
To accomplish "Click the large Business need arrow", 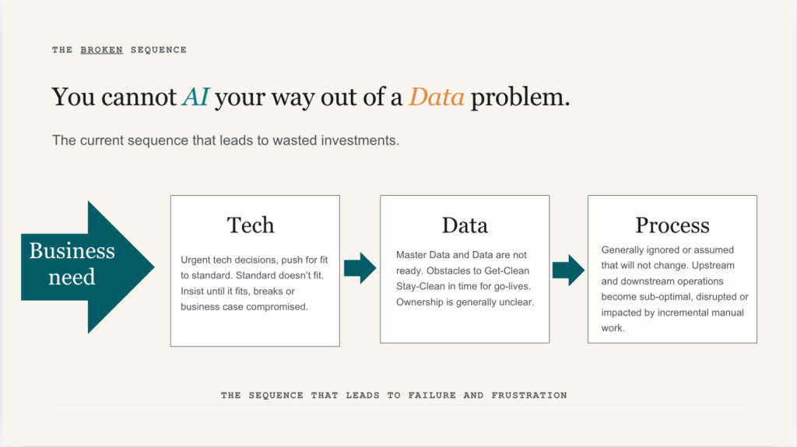I will pyautogui.click(x=87, y=267).
